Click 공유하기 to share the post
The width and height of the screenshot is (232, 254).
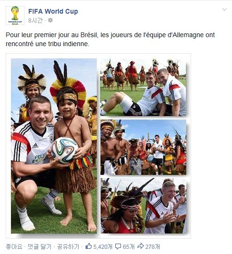(68, 247)
